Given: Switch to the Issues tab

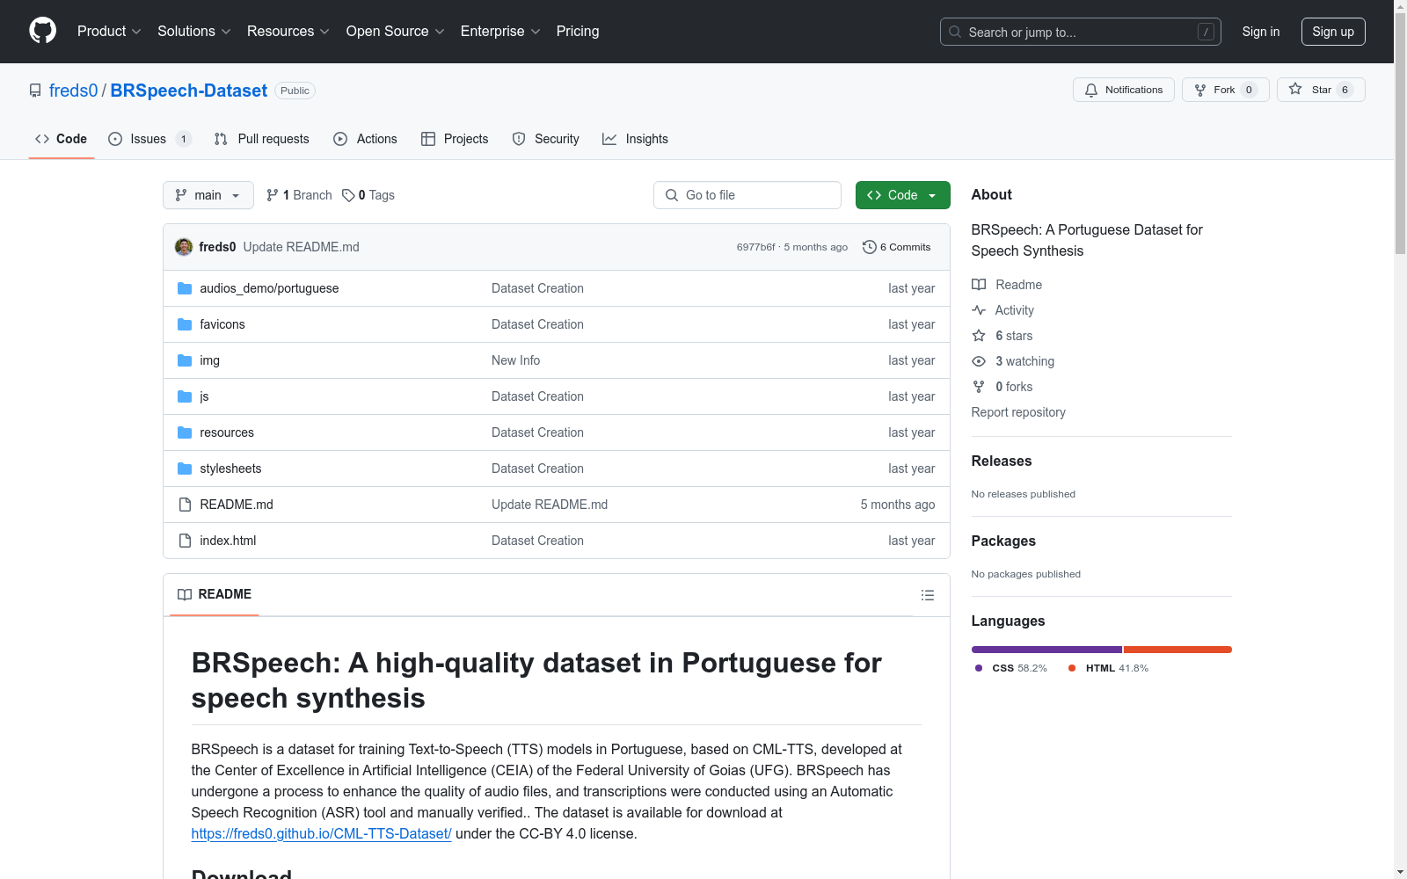Looking at the screenshot, I should tap(149, 139).
